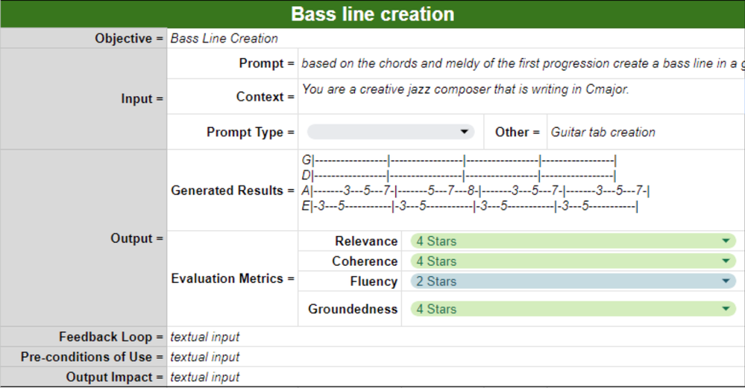Select the Generated Results tab cell

521,190
